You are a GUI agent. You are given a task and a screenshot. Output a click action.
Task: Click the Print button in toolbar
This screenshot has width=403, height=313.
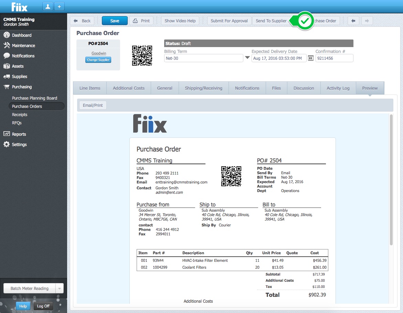pyautogui.click(x=141, y=21)
